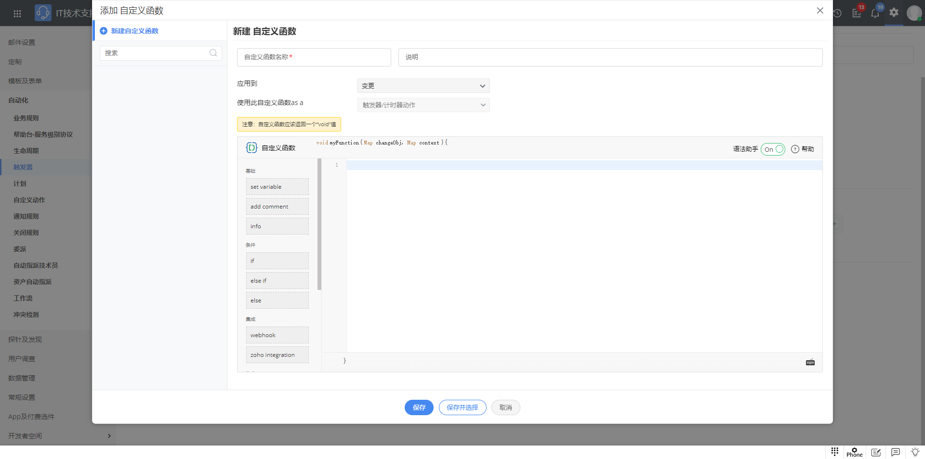This screenshot has height=459, width=925.
Task: Open 计划 in the sidebar
Action: [x=20, y=184]
